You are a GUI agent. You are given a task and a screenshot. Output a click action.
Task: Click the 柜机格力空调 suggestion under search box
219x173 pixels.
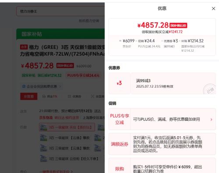(89, 21)
